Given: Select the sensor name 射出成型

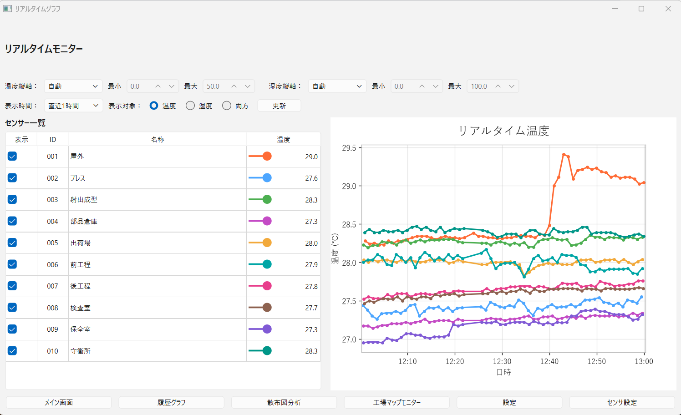Looking at the screenshot, I should tap(84, 199).
